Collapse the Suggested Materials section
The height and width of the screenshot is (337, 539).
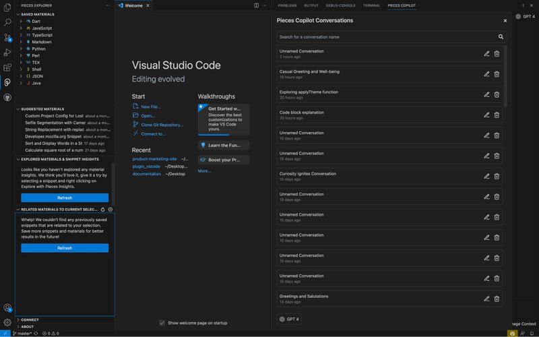pos(42,109)
